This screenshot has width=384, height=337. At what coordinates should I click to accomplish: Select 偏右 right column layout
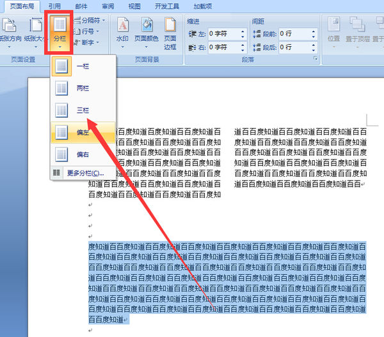click(83, 154)
